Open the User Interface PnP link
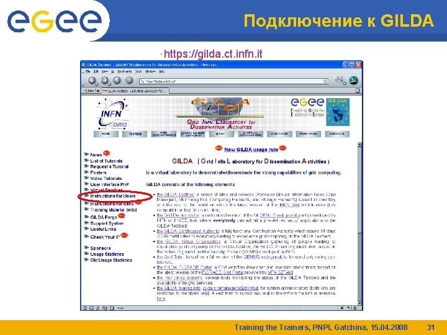 (x=109, y=185)
